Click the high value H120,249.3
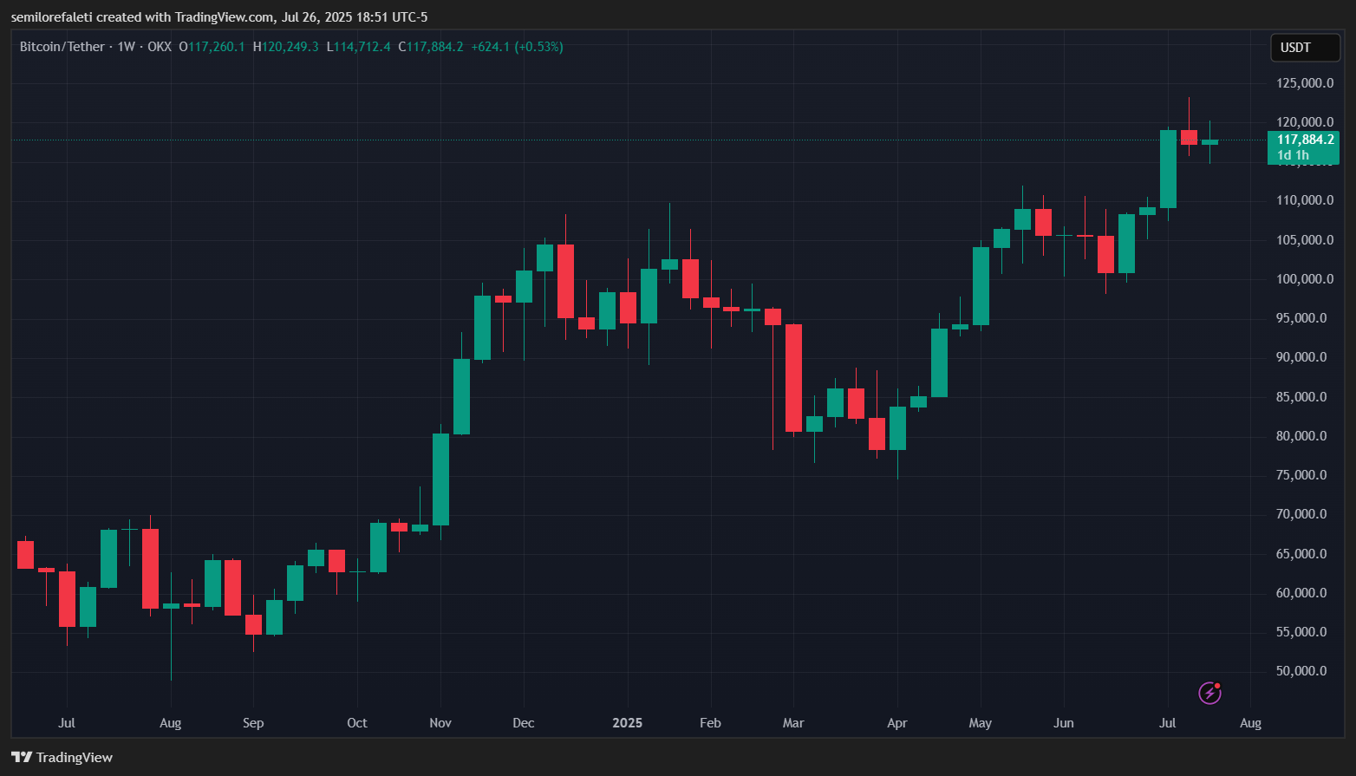Viewport: 1356px width, 776px height. coord(285,47)
